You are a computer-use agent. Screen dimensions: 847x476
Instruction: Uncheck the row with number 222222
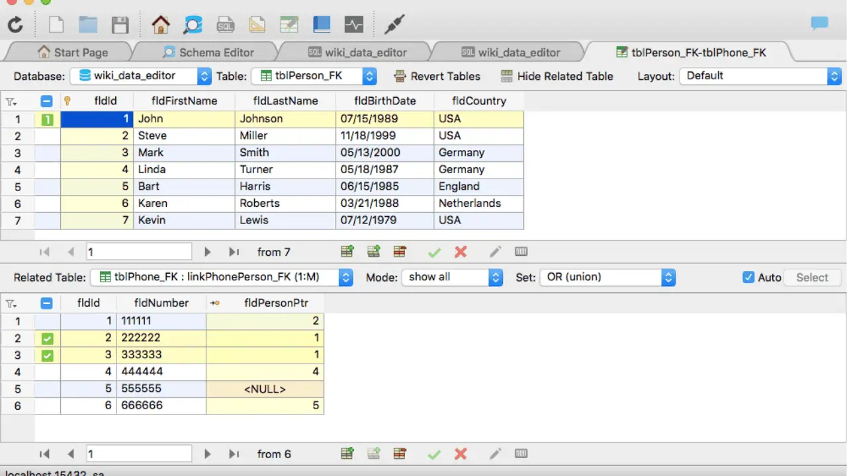(x=47, y=338)
